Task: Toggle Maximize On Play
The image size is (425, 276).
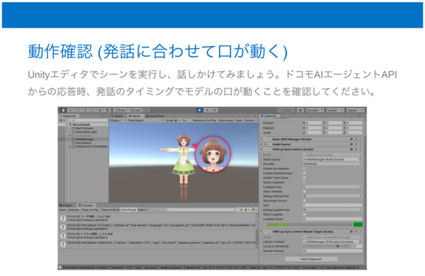Action: click(205, 120)
